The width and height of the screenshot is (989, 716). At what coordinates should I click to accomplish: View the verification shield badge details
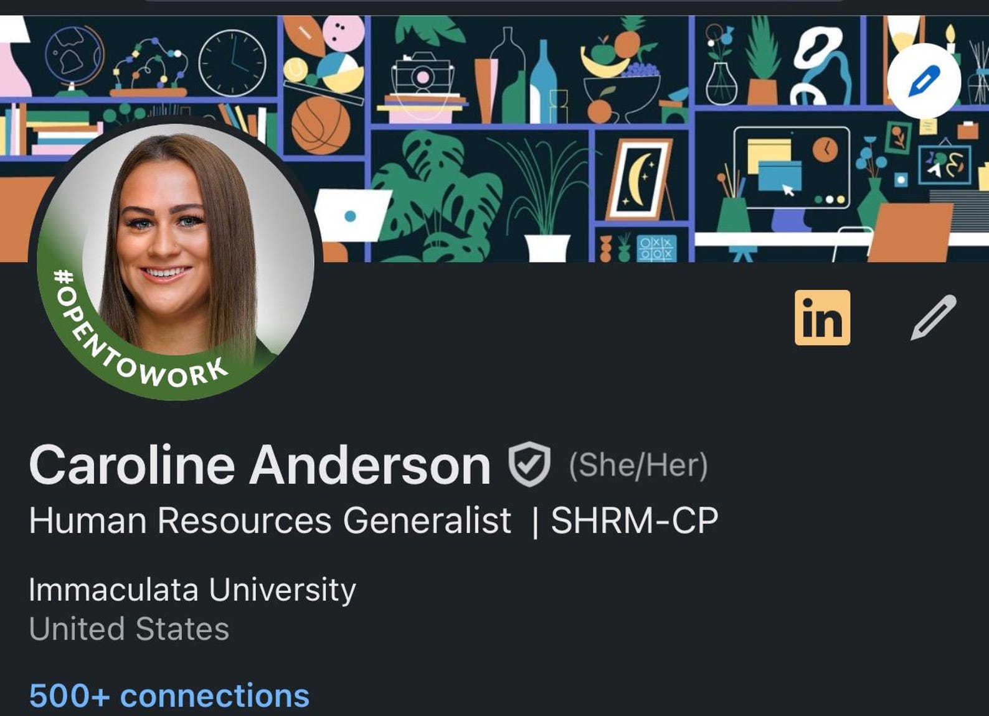pos(529,465)
